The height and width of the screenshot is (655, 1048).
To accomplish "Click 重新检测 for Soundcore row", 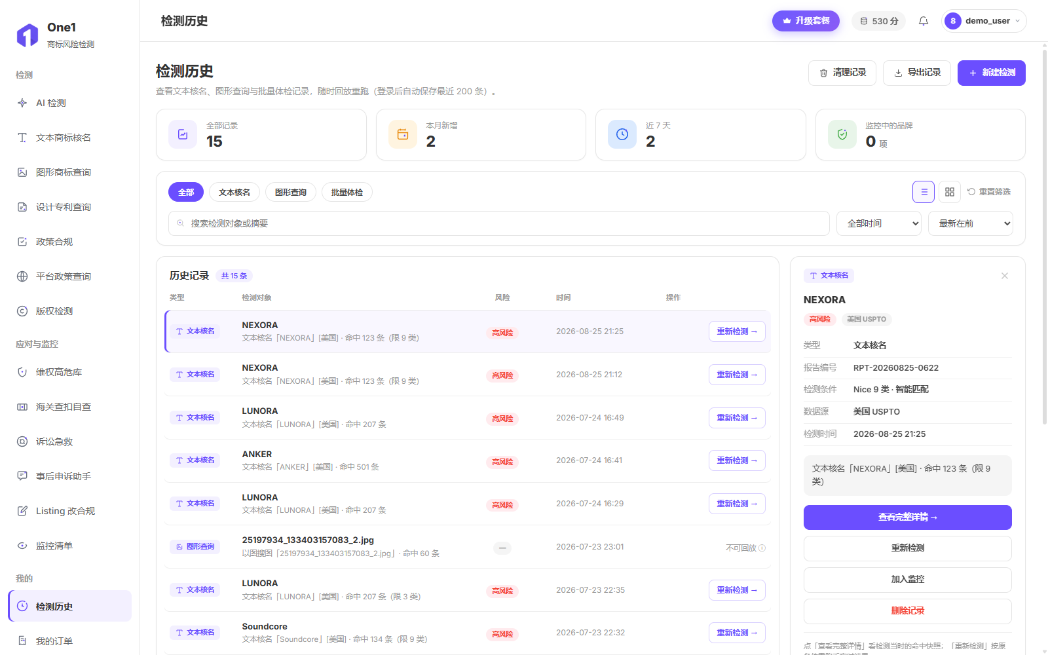I will (x=737, y=633).
